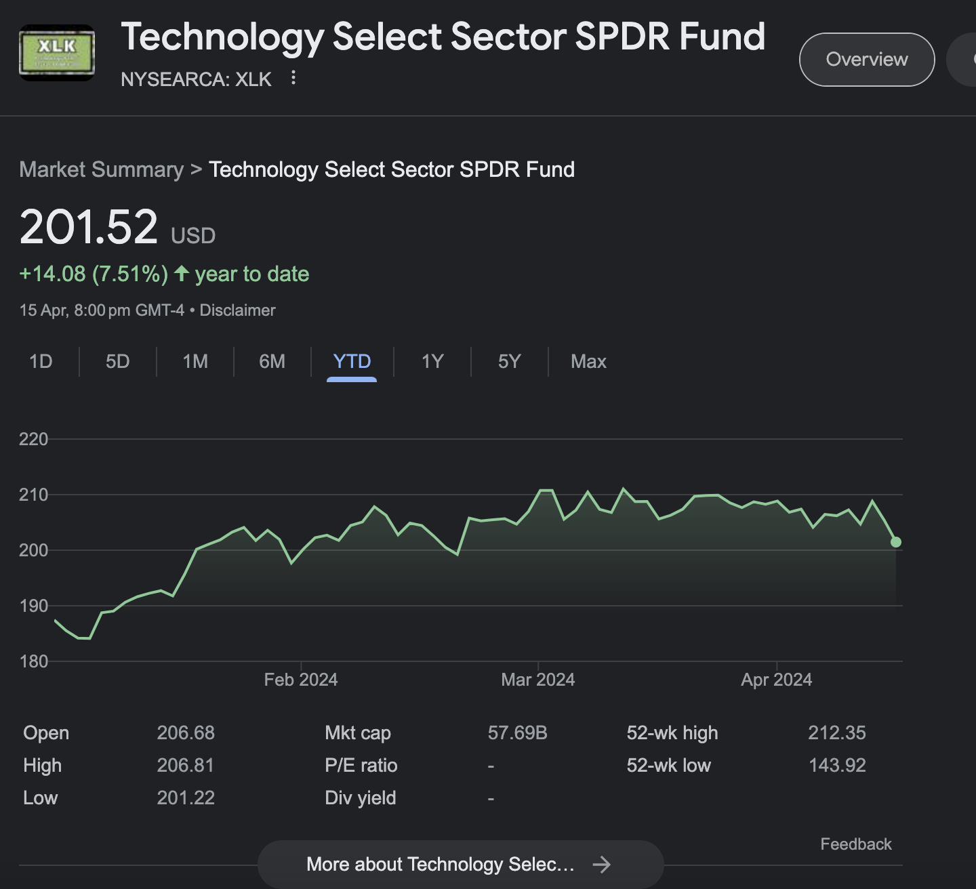This screenshot has width=976, height=889.
Task: Select the 5Y time range tab
Action: coord(509,361)
